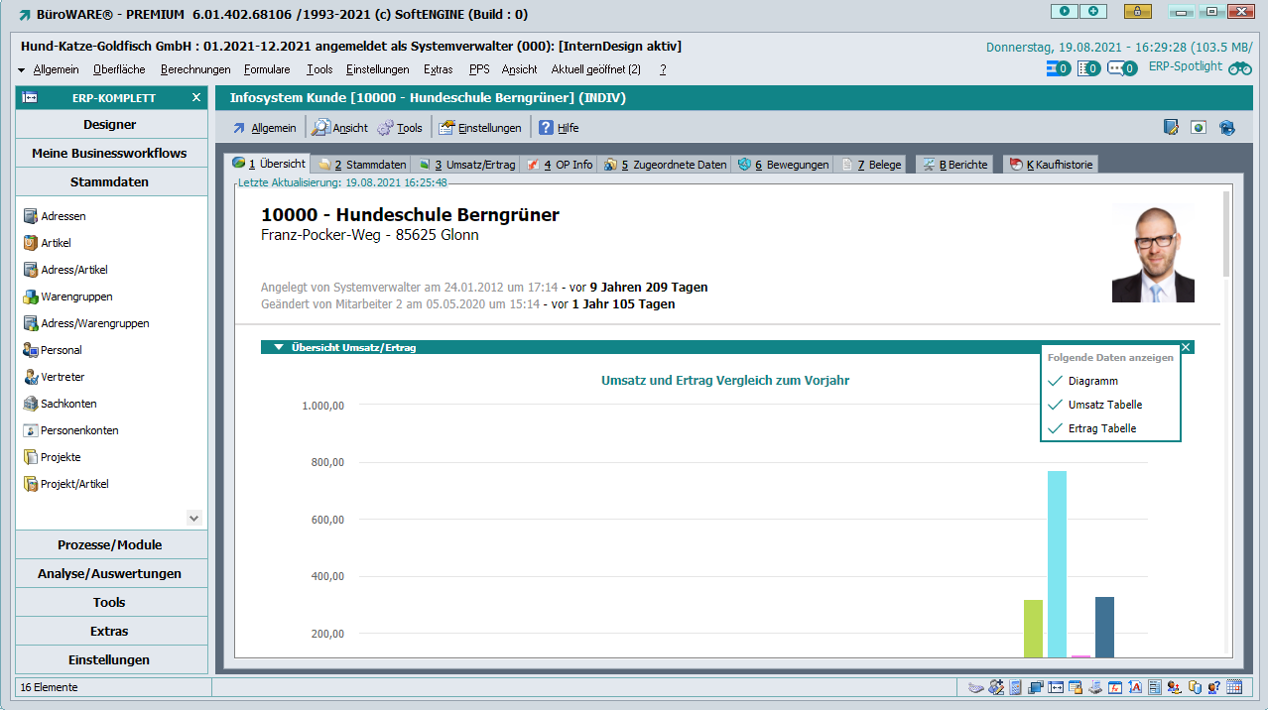This screenshot has width=1268, height=710.
Task: Toggle Ertrag Tabelle display option
Action: click(1055, 428)
